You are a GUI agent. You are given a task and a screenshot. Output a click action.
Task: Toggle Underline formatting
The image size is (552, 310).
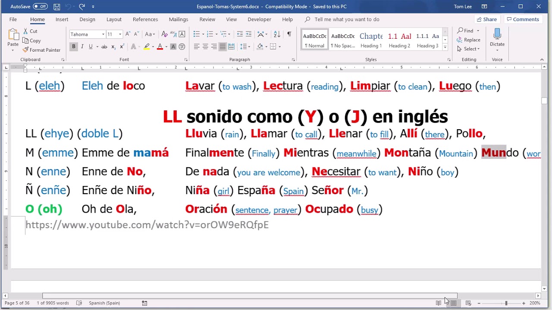91,46
